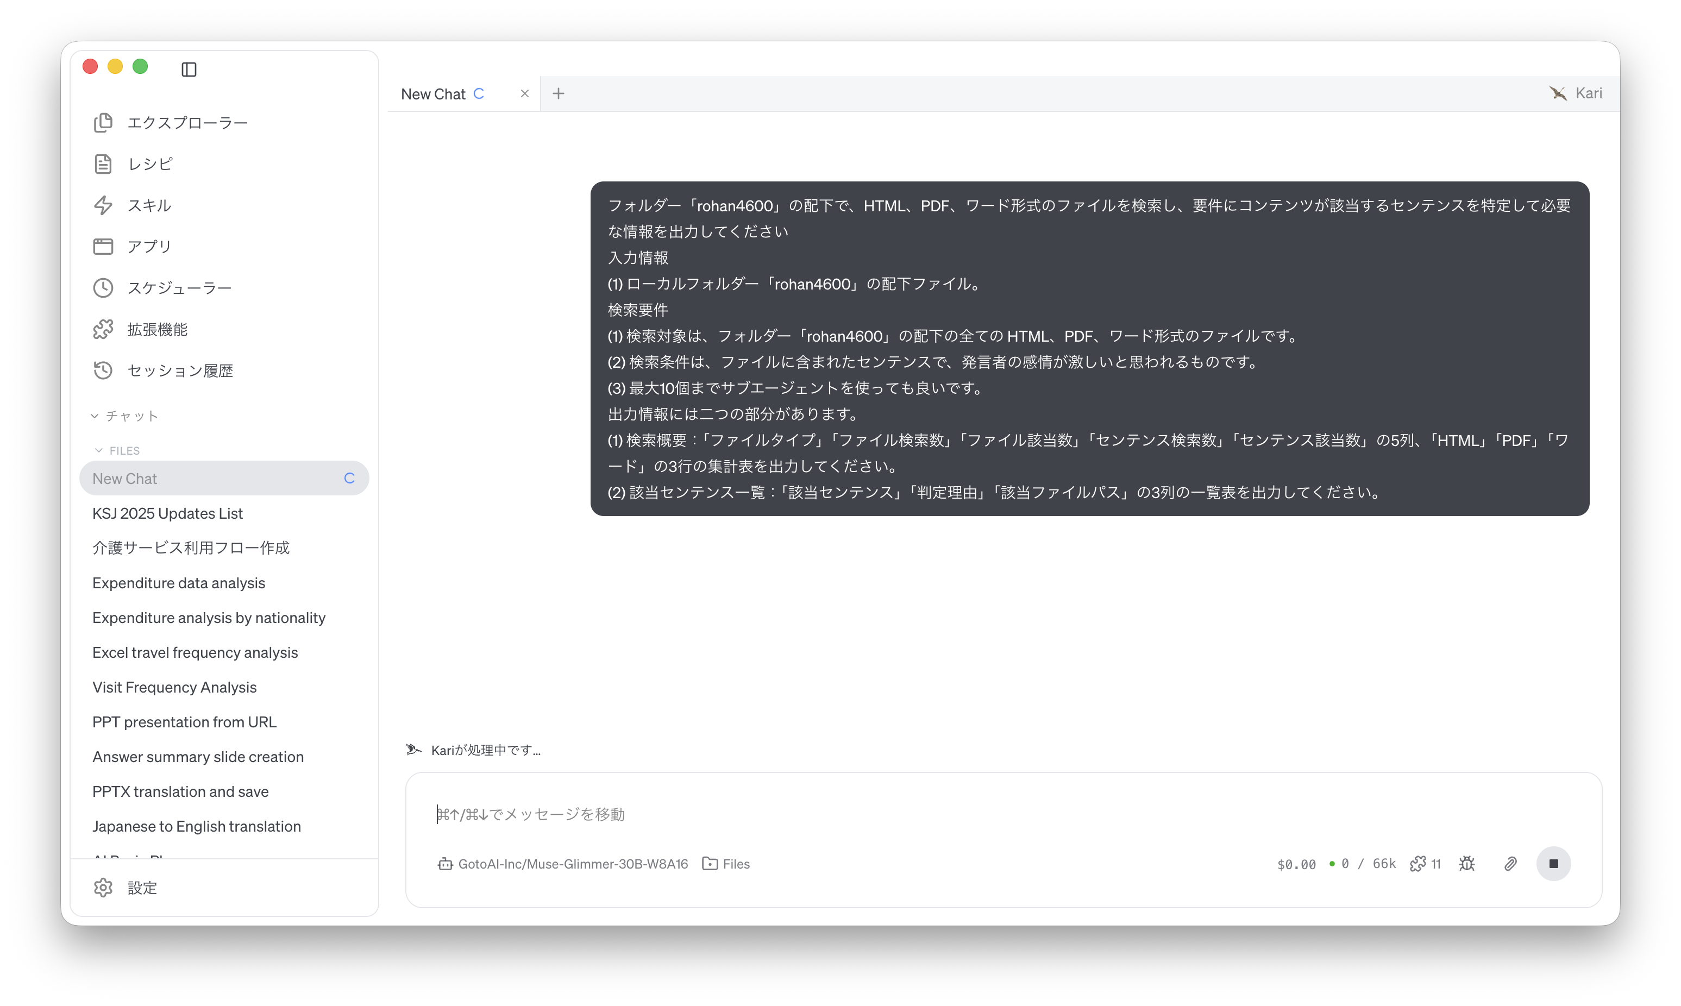The image size is (1681, 1006).
Task: Open Answer summary slide creation chat
Action: coord(198,757)
